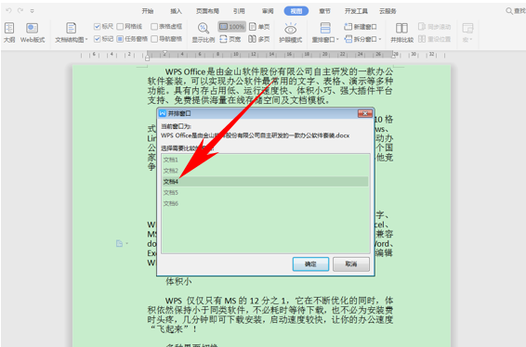This screenshot has height=347, width=526.
Task: Click 新建窗口 new window
Action: click(x=361, y=27)
